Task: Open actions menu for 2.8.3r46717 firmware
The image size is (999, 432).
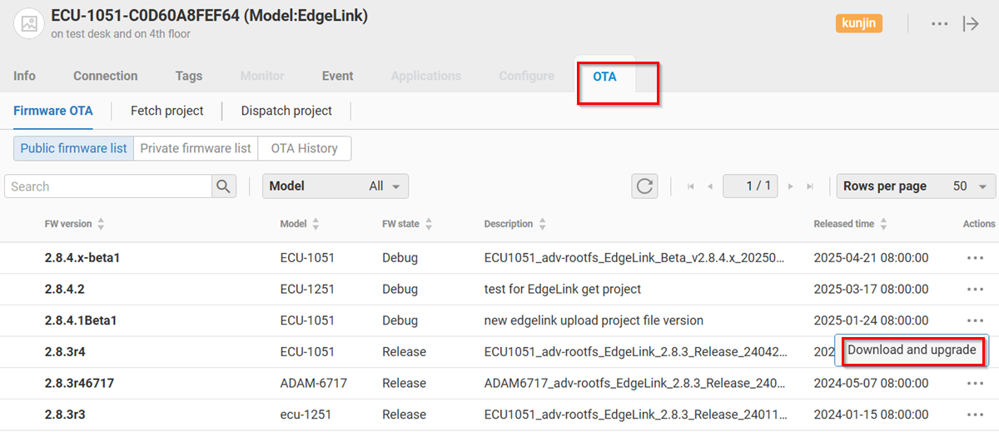Action: pos(975,384)
